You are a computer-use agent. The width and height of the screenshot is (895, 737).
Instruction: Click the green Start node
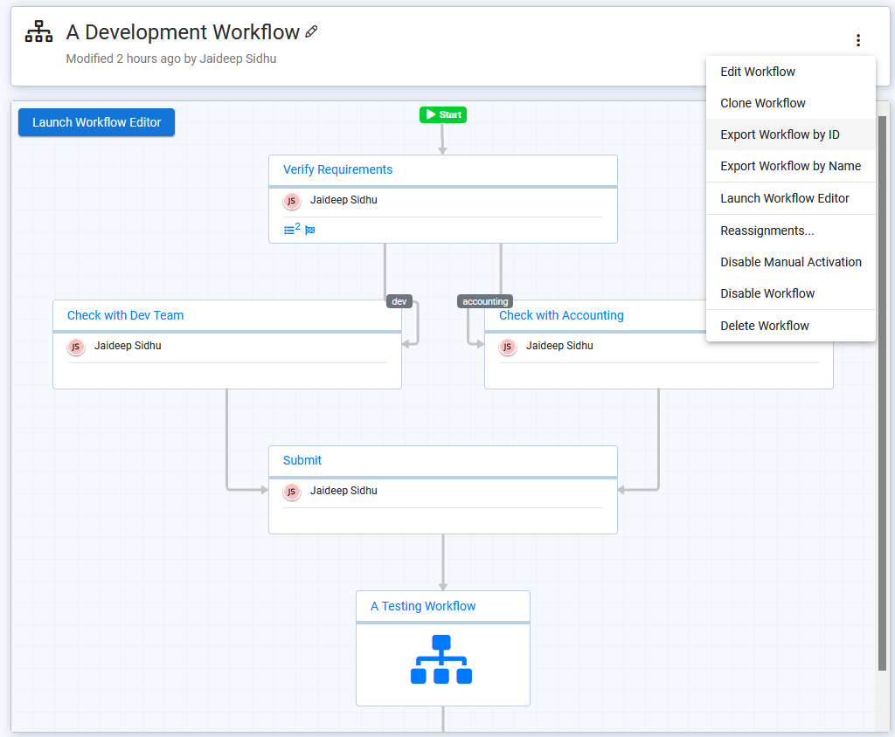tap(443, 114)
